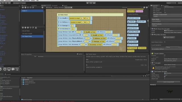Move event up with the arrow icon
Viewport: 182px width, 102px height.
pyautogui.click(x=28, y=27)
